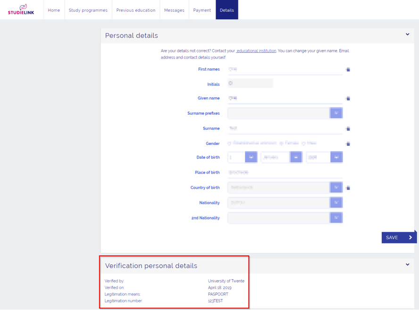Collapse Verification personal details section
Image resolution: width=419 pixels, height=310 pixels.
coord(407,265)
